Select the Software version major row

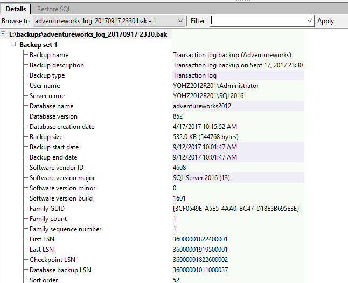(x=62, y=178)
